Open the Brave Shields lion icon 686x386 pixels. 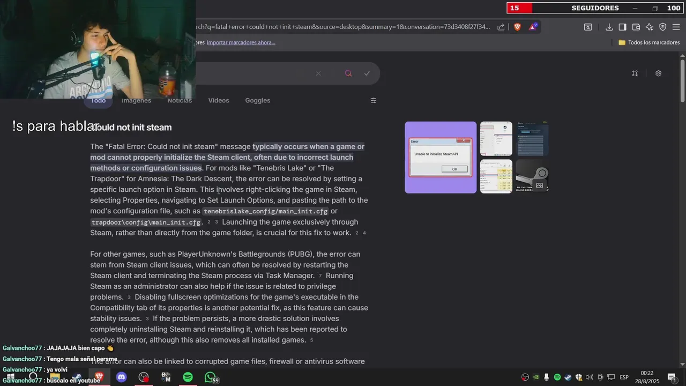(x=517, y=27)
